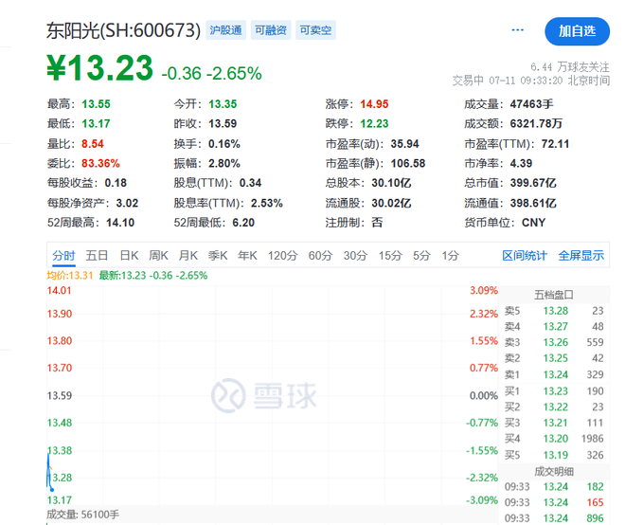Switch to the 日K chart tab
Screen dimensions: 625x525
pyautogui.click(x=129, y=255)
